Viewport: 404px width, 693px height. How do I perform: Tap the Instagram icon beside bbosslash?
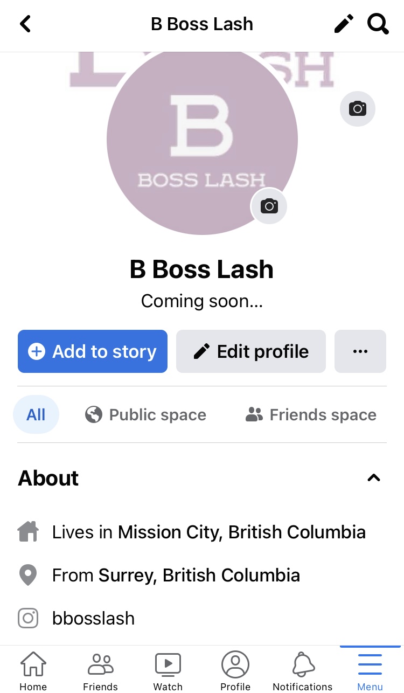28,618
